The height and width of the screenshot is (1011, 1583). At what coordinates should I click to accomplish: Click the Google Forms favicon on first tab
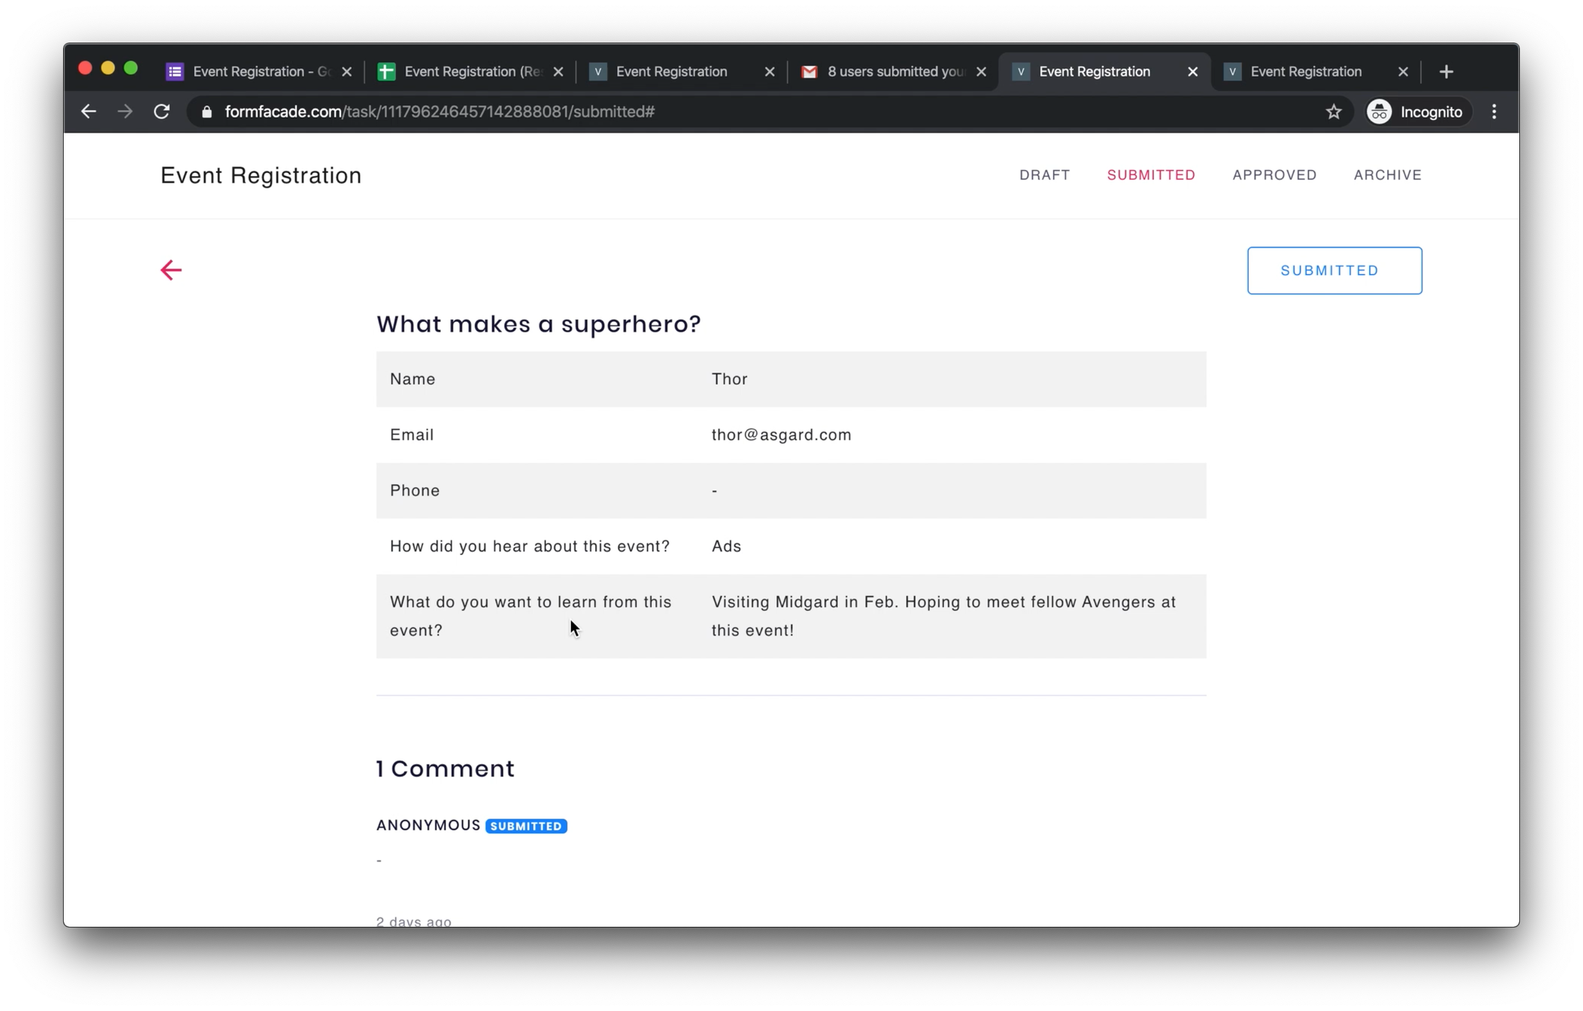175,71
